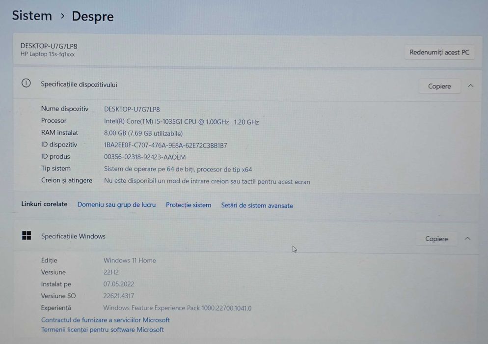Open Contractul de furnizare a serviciilor Microsoft
The image size is (488, 344).
pyautogui.click(x=106, y=320)
